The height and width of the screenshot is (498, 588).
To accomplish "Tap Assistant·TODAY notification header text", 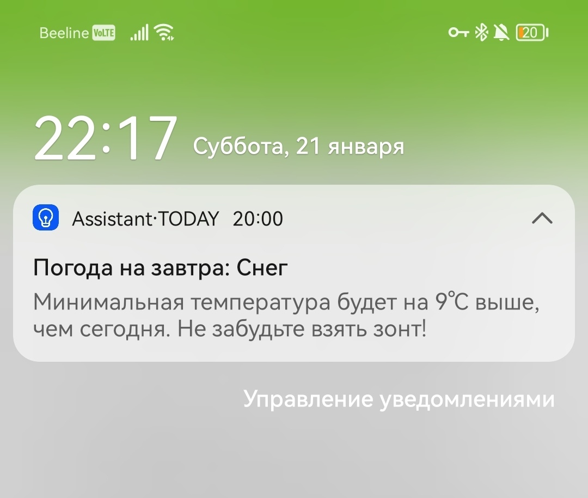I will 145,219.
